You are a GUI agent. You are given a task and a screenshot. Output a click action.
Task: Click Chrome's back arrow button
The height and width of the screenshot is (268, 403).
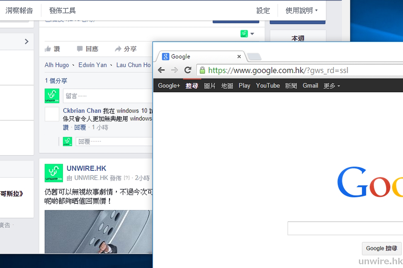click(162, 70)
